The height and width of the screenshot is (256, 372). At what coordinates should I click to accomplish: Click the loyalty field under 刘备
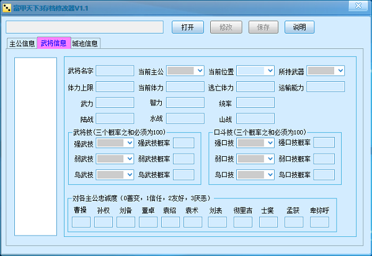(x=126, y=222)
